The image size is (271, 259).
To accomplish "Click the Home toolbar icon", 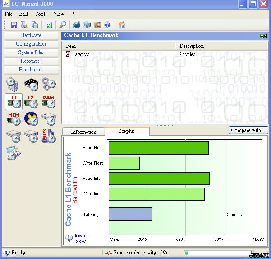I will click(x=122, y=25).
